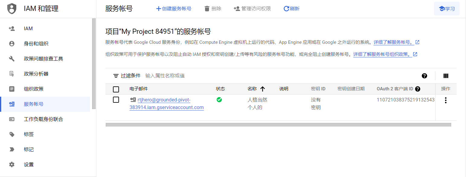
Task: Click the 服务帐号 page title
Action: click(x=119, y=9)
